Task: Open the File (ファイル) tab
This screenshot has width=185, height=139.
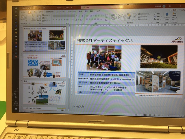Action: coord(23,12)
